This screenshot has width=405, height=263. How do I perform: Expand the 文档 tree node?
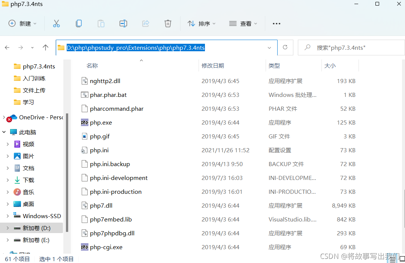click(8, 168)
